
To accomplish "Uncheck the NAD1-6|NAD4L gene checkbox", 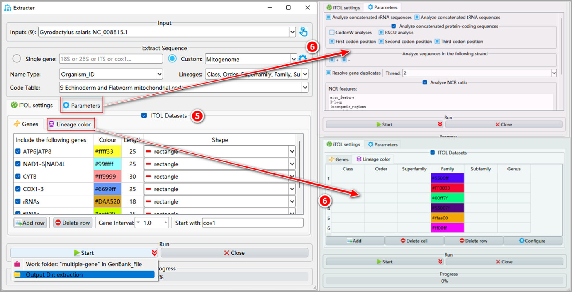I will click(18, 164).
